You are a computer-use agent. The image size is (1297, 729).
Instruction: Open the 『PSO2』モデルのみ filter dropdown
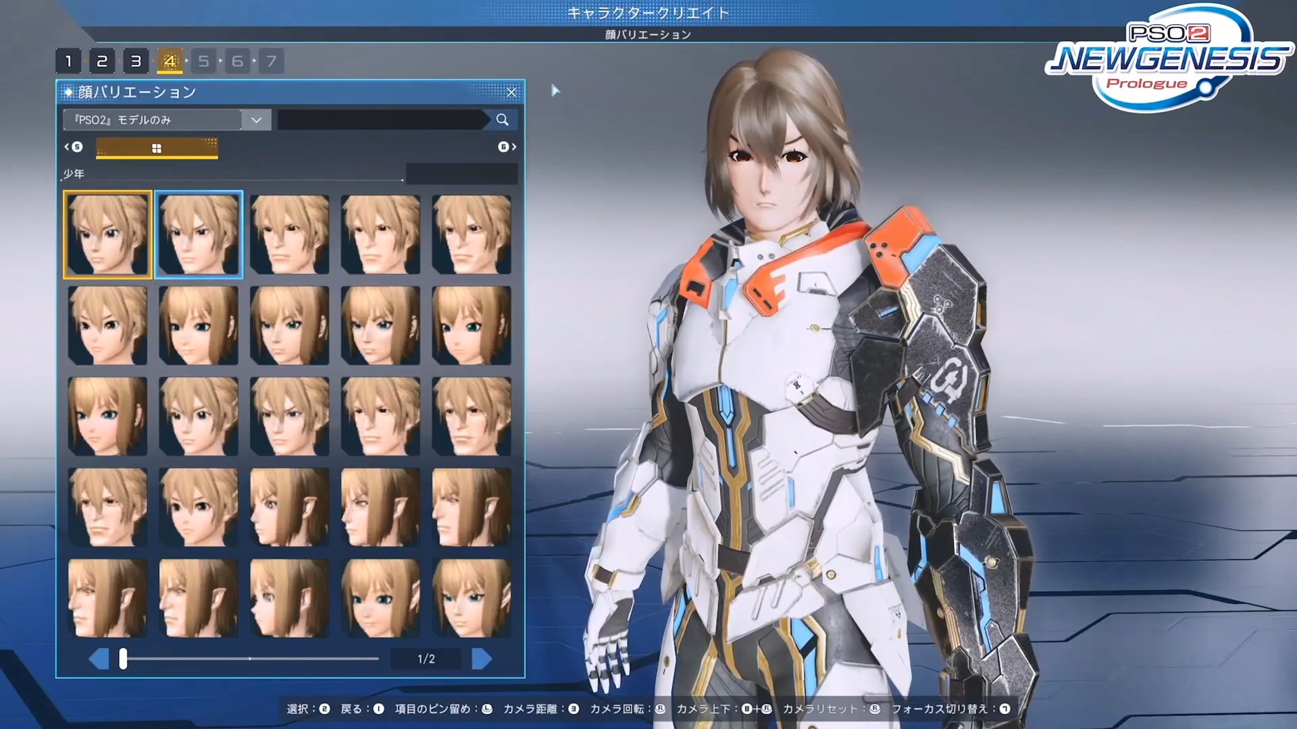(167, 119)
